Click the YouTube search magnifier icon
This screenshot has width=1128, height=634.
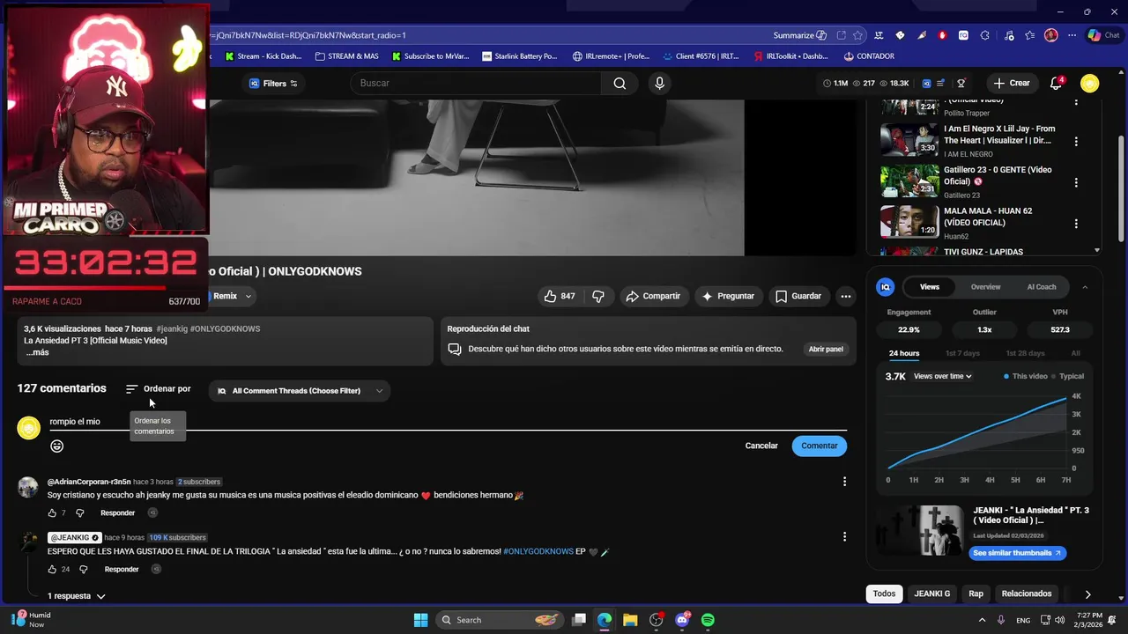(x=620, y=83)
